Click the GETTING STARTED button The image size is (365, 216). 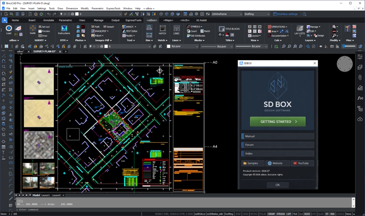tap(278, 121)
